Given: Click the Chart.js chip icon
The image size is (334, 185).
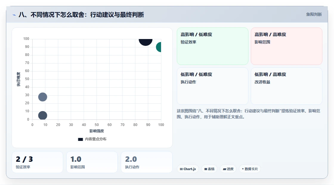Looking at the screenshot, I should (x=181, y=169).
